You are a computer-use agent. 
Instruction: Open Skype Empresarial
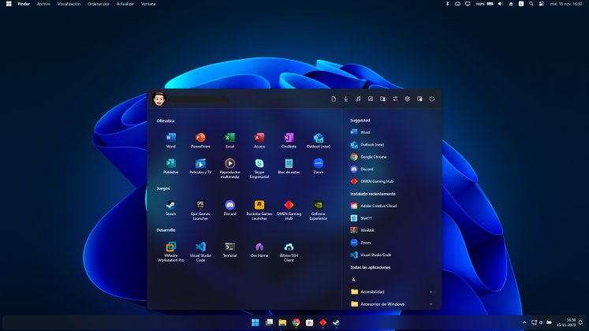[x=259, y=169]
